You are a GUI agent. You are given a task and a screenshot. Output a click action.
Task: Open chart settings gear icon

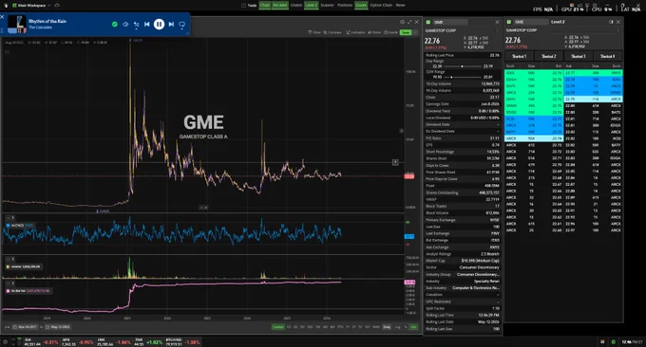click(402, 22)
